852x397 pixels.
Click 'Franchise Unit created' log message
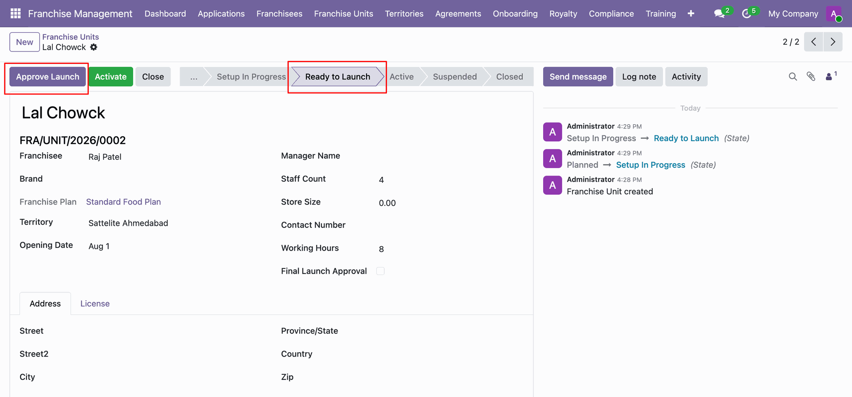(610, 192)
